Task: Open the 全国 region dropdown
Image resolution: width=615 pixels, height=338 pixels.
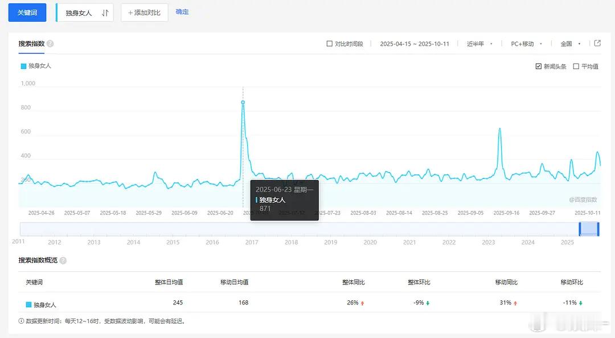Action: [x=571, y=43]
